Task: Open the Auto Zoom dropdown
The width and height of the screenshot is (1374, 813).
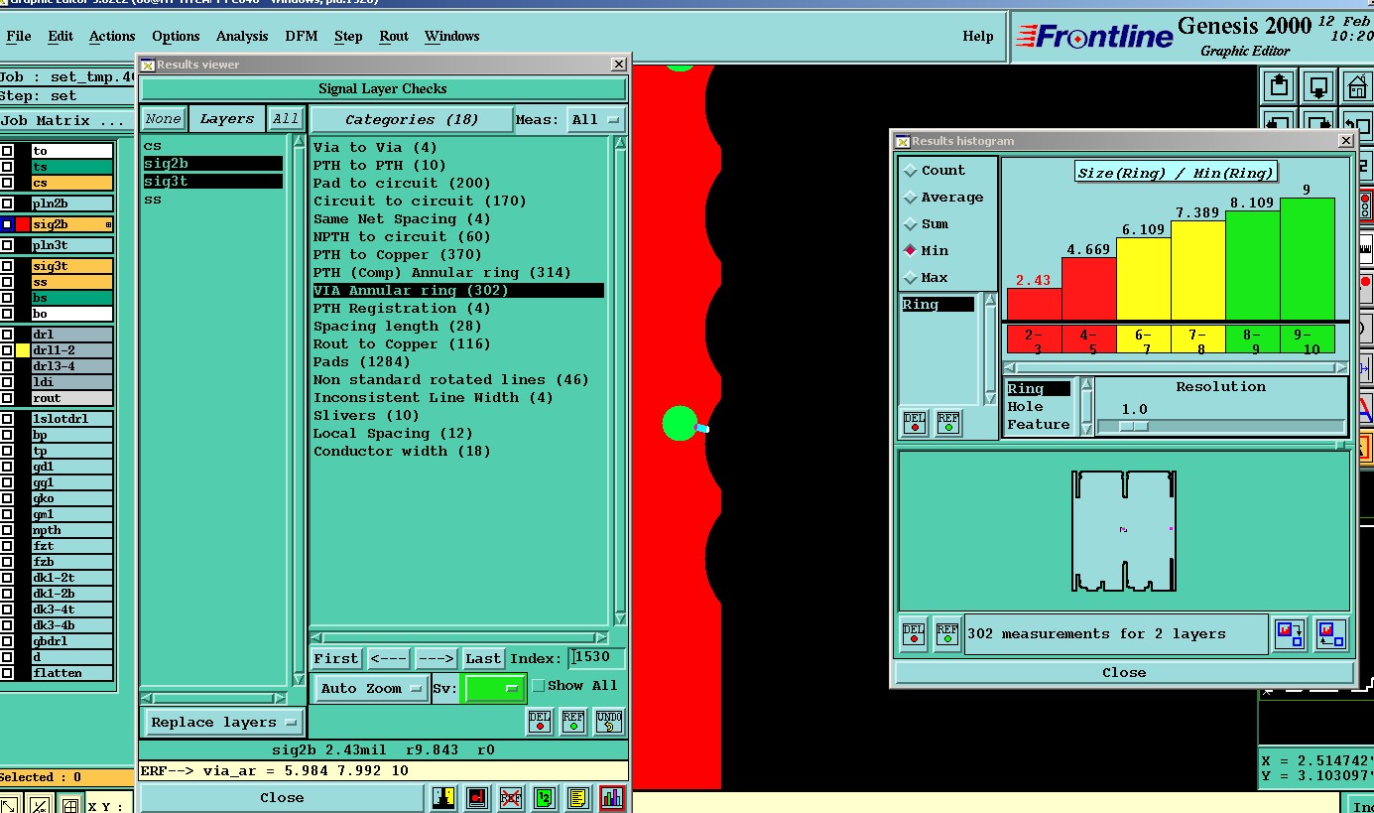Action: coord(372,688)
